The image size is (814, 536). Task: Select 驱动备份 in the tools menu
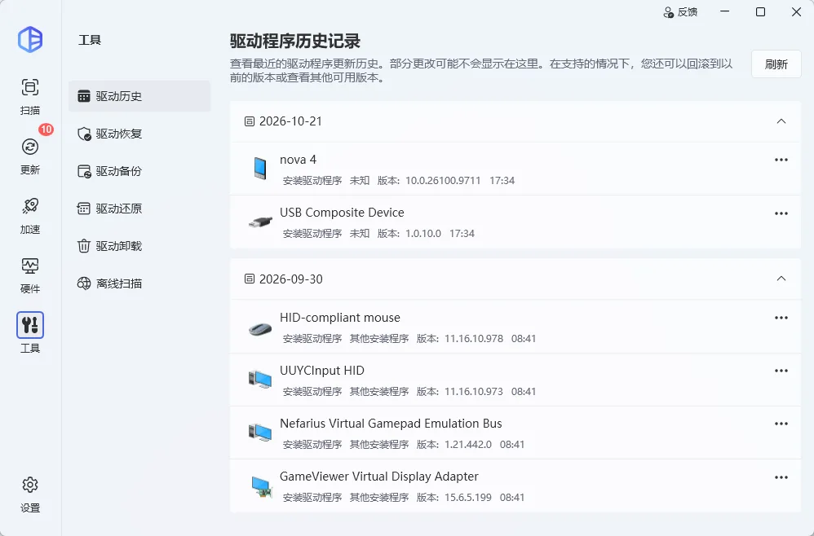point(139,171)
